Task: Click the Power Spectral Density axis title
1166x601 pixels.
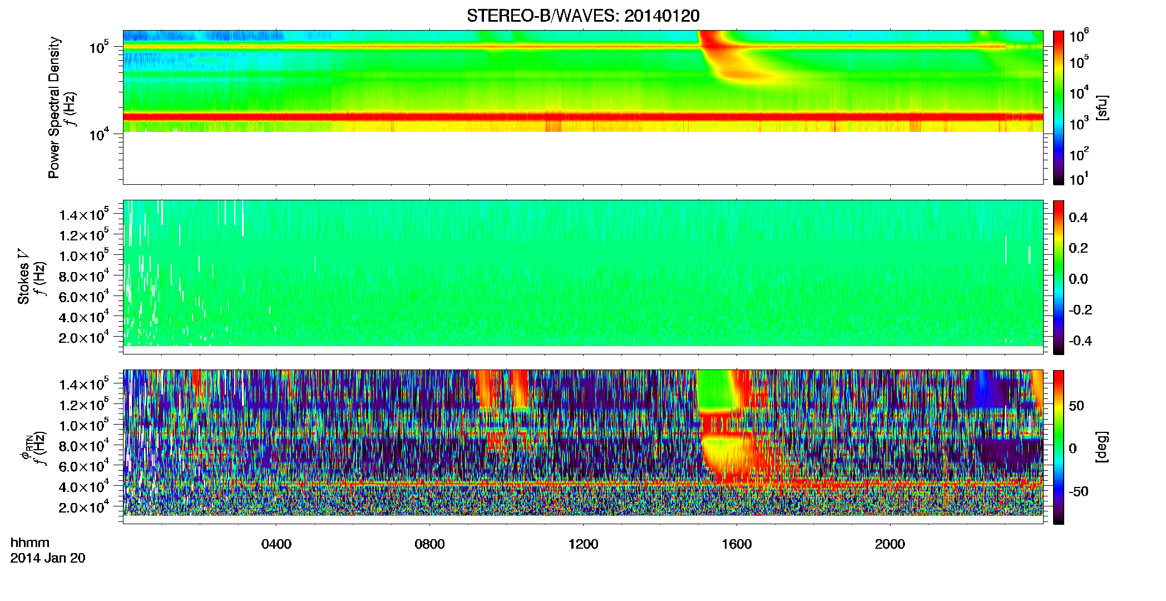Action: [53, 107]
